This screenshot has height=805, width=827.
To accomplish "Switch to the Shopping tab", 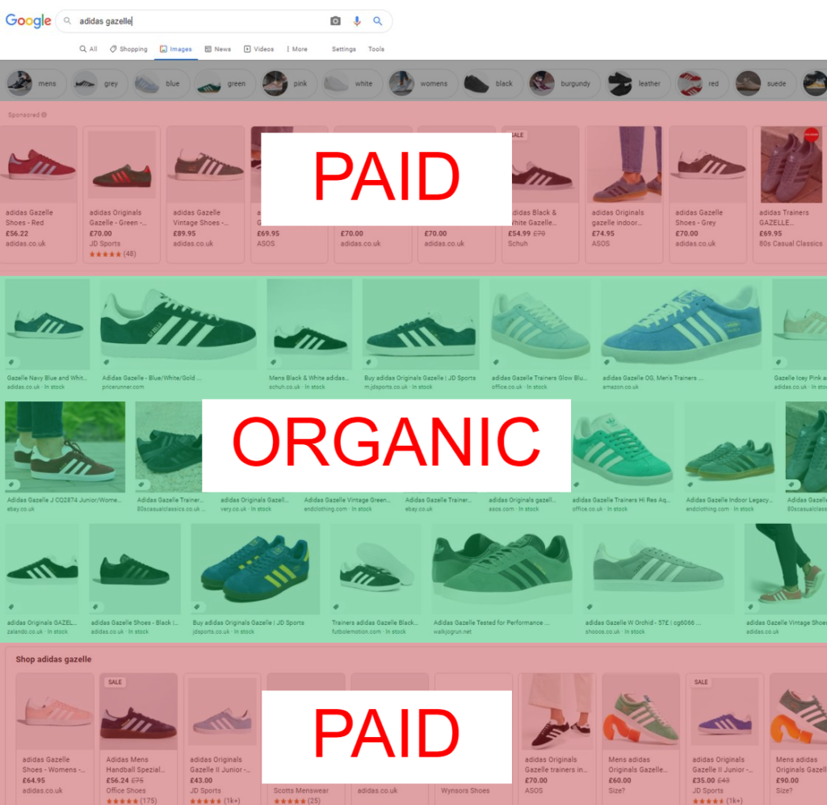I will click(128, 49).
